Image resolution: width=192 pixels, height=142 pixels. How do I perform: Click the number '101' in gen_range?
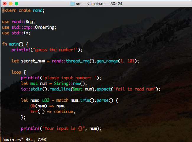click(x=131, y=61)
